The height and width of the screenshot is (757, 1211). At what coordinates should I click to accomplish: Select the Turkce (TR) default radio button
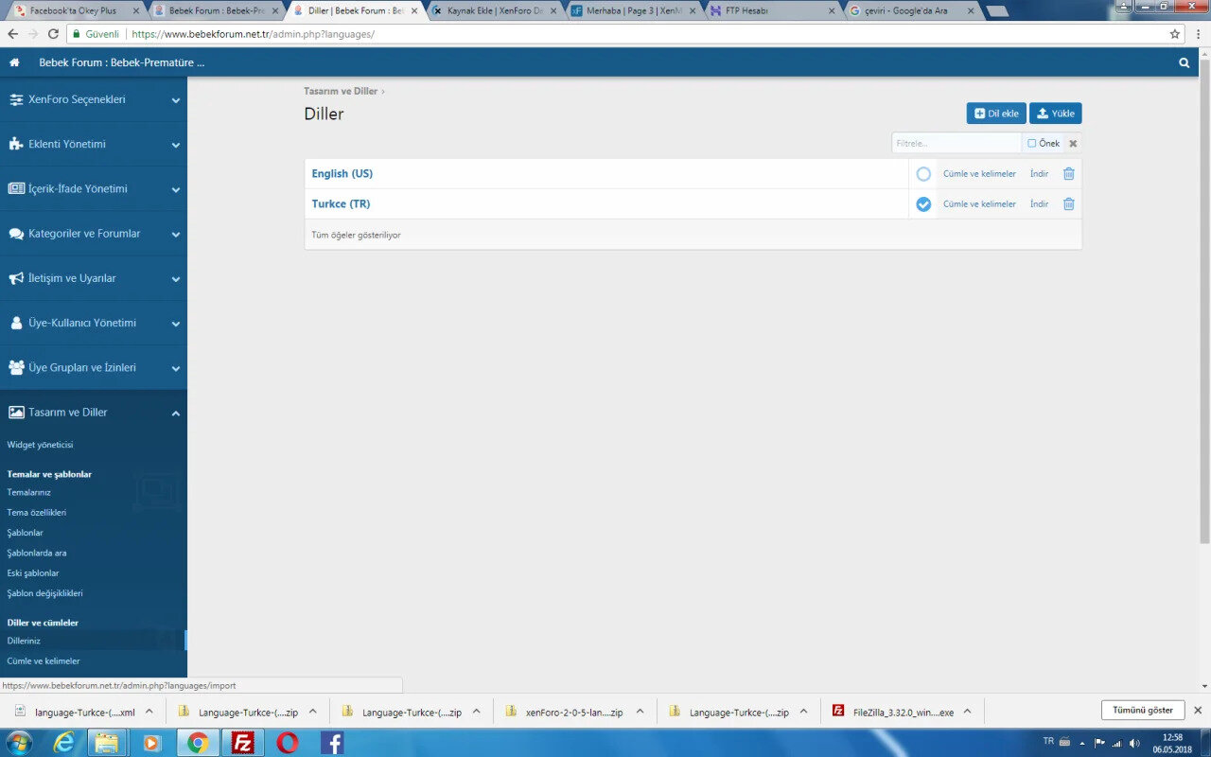[923, 204]
